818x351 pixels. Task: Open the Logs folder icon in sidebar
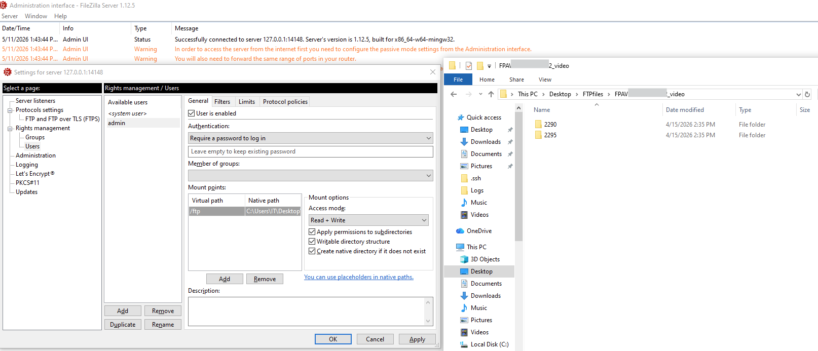pyautogui.click(x=464, y=190)
